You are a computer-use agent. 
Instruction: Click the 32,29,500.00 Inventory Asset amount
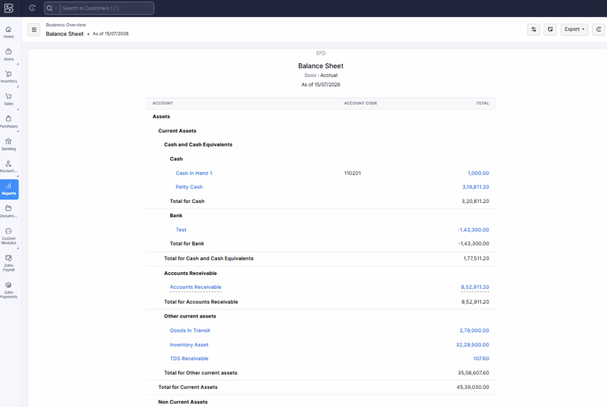tap(472, 345)
